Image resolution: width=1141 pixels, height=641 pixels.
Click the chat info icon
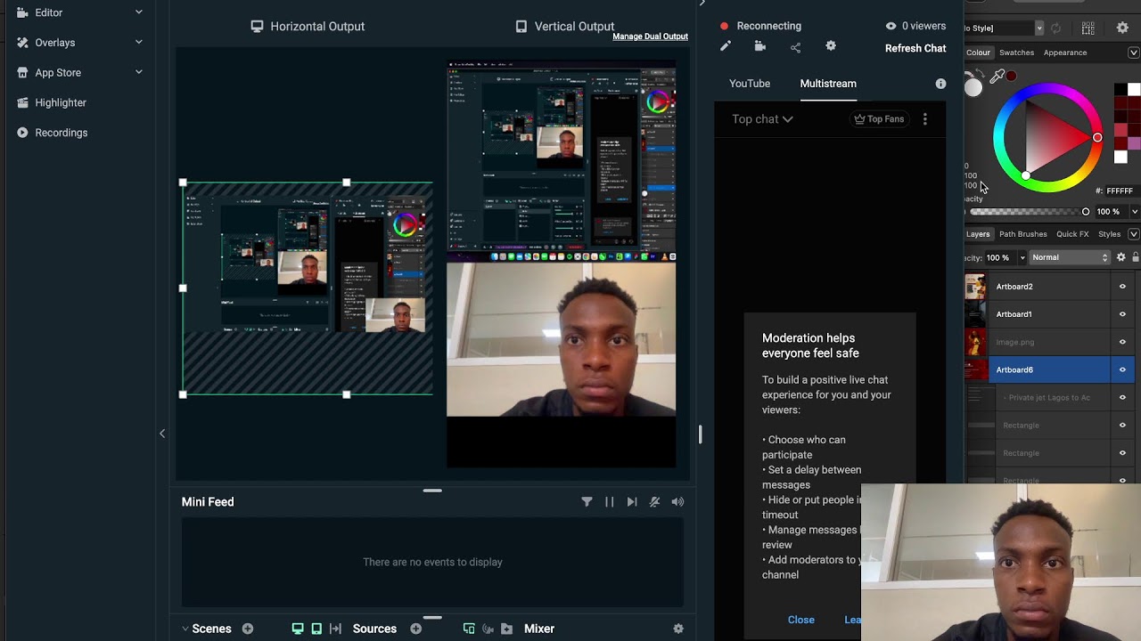click(940, 84)
